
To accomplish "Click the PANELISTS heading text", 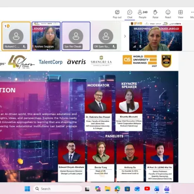I will pyautogui.click(x=114, y=136).
